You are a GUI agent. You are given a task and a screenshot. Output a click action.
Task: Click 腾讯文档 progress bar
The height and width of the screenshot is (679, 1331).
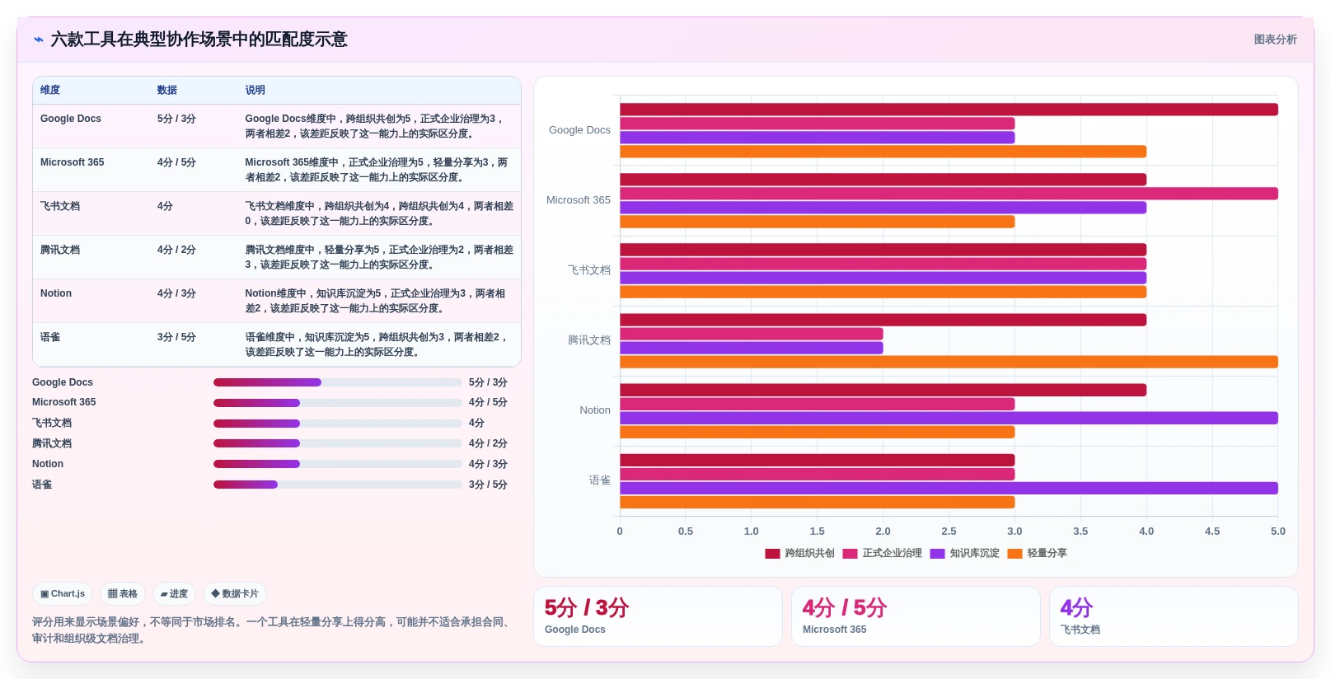click(338, 443)
